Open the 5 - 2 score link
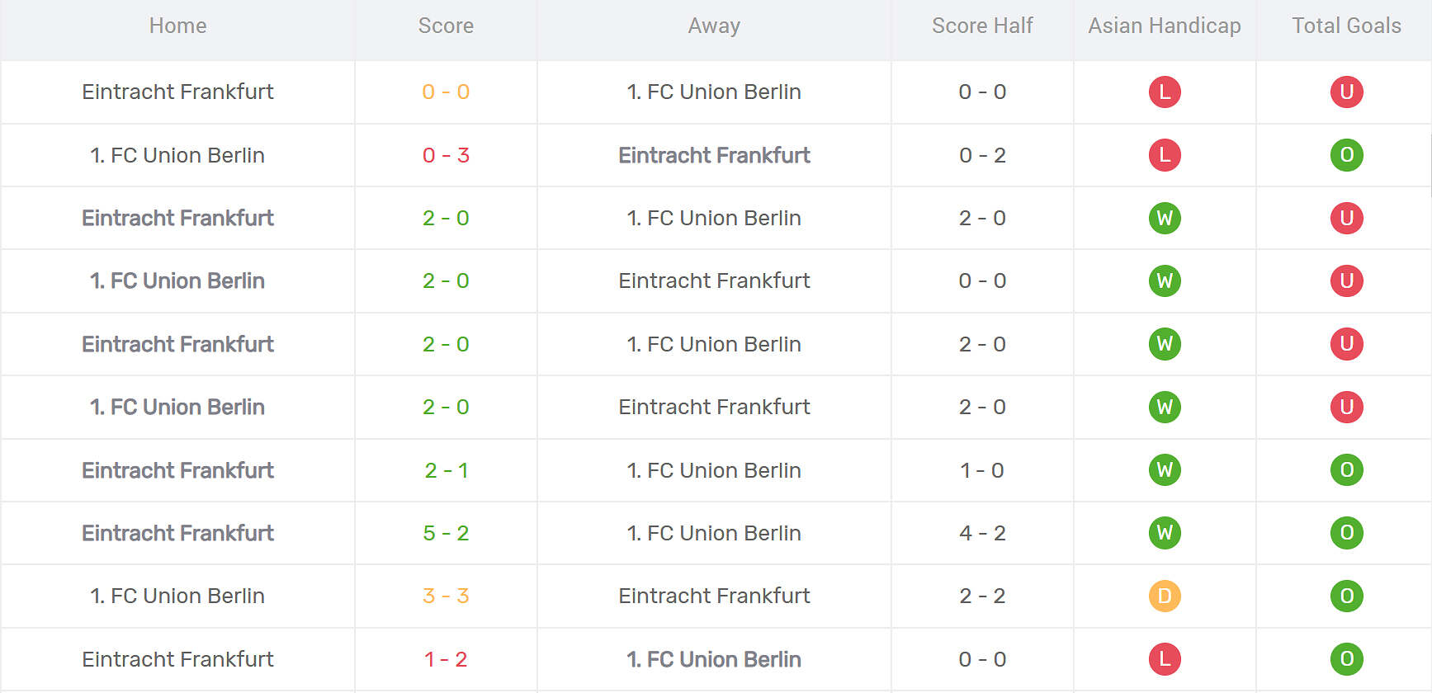 tap(446, 533)
